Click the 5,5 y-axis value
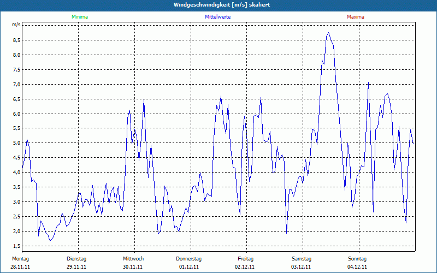The image size is (437, 273). point(17,128)
